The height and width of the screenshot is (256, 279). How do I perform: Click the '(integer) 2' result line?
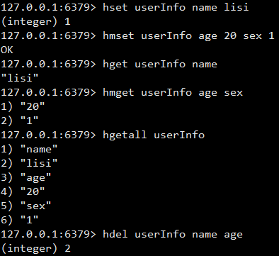click(x=35, y=248)
